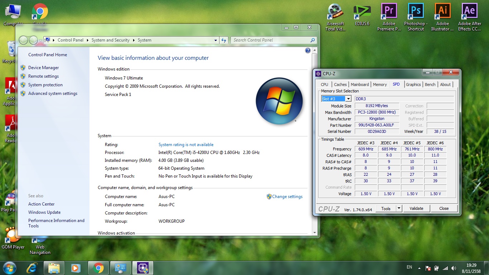The width and height of the screenshot is (489, 275).
Task: Click Manufacturer value Kingston
Action: 377,119
